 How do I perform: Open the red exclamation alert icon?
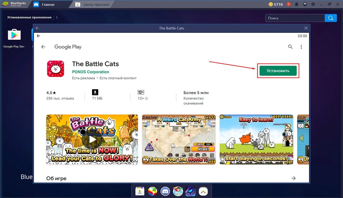click(289, 4)
